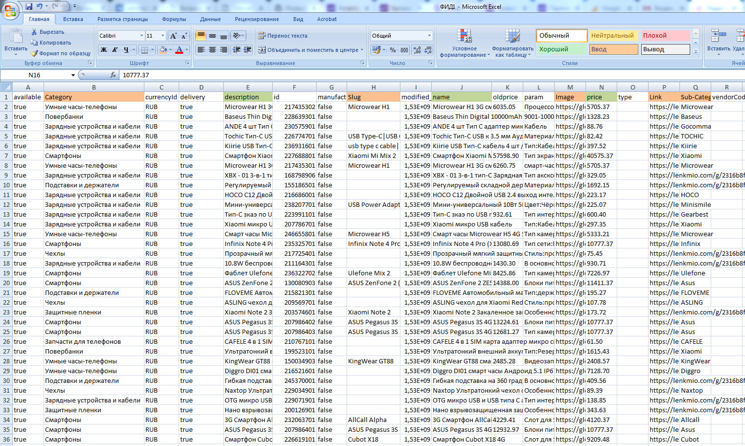
Task: Align text right
Action: (224, 50)
